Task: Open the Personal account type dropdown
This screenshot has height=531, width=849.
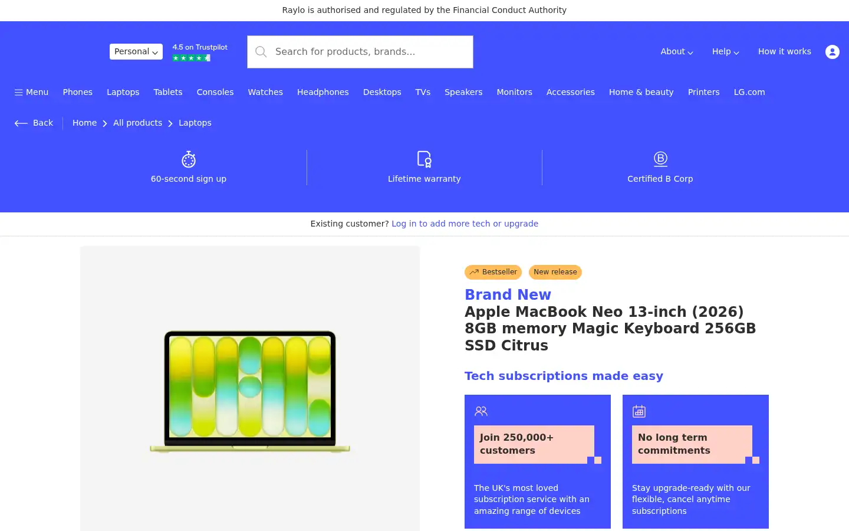Action: [136, 52]
